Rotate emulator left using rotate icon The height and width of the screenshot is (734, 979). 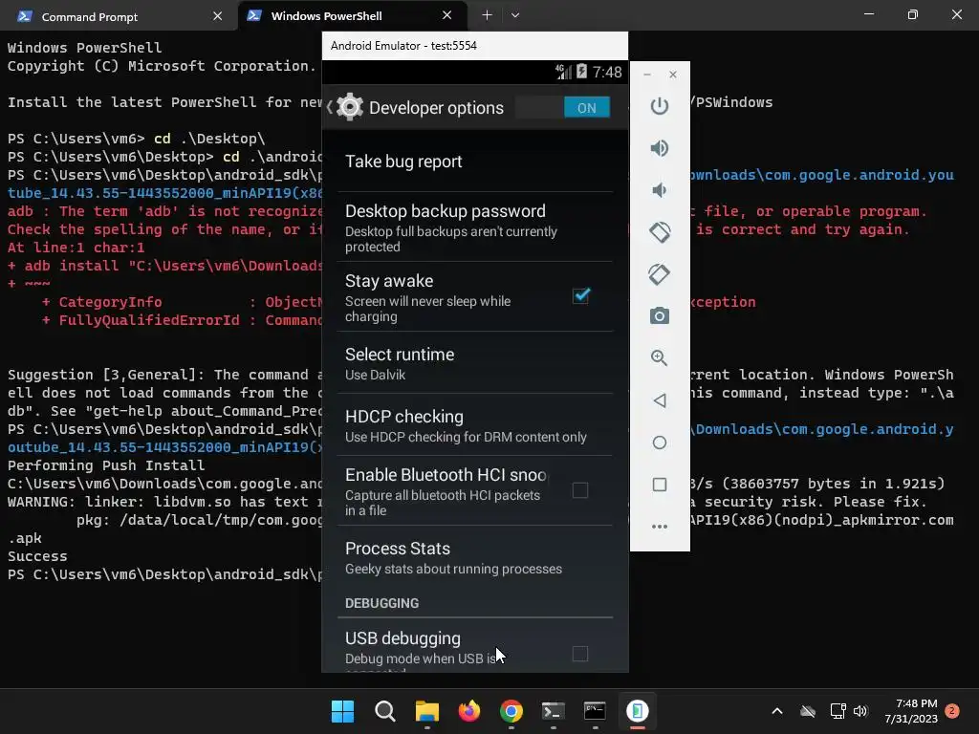pos(660,232)
